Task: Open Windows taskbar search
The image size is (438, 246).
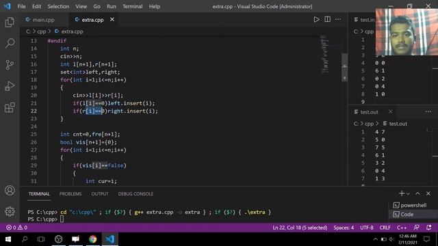Action: click(x=25, y=239)
